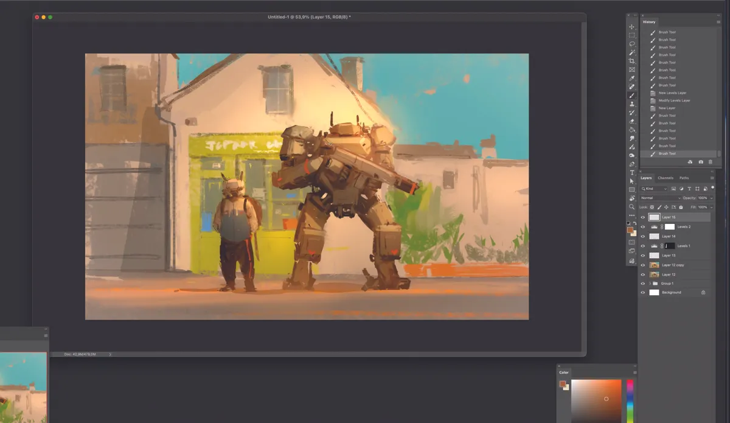
Task: Select the Magic Wand tool
Action: point(631,52)
